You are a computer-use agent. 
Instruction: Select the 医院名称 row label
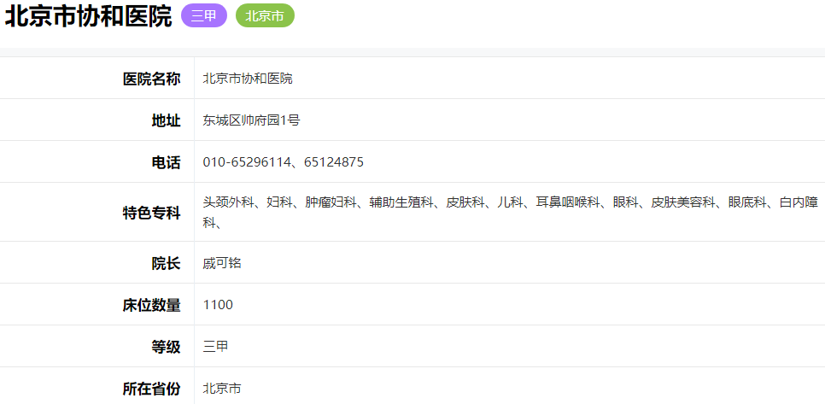[x=151, y=79]
